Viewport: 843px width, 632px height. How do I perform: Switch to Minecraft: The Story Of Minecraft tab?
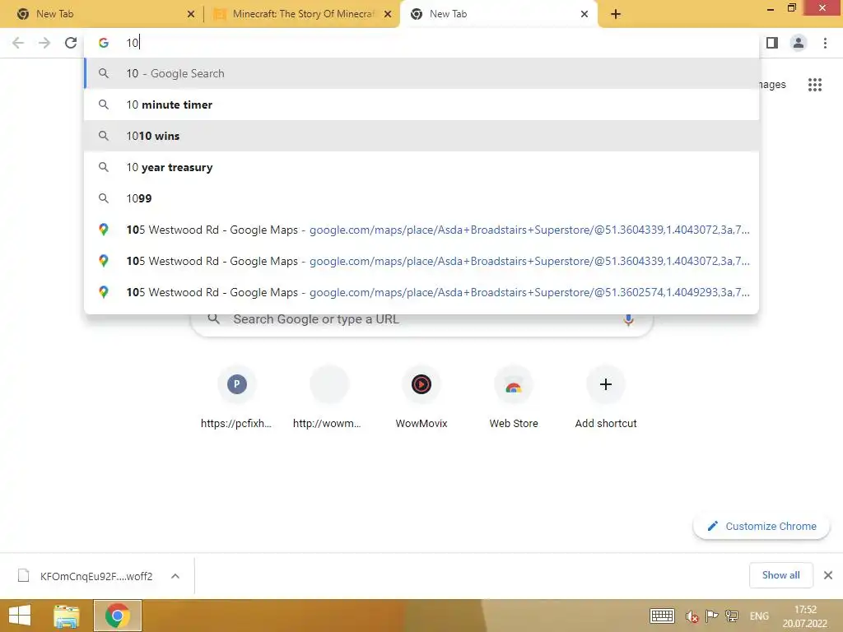point(301,15)
